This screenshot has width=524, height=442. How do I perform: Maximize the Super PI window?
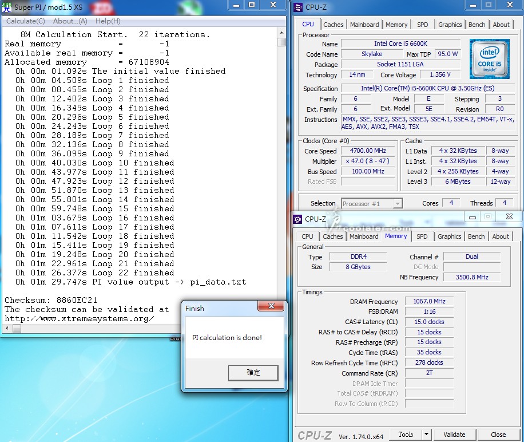coord(252,5)
